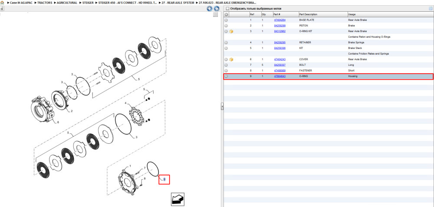Add KIT Brake Stack row using circle icon
Viewport: 434px width, 207px height.
coord(226,49)
